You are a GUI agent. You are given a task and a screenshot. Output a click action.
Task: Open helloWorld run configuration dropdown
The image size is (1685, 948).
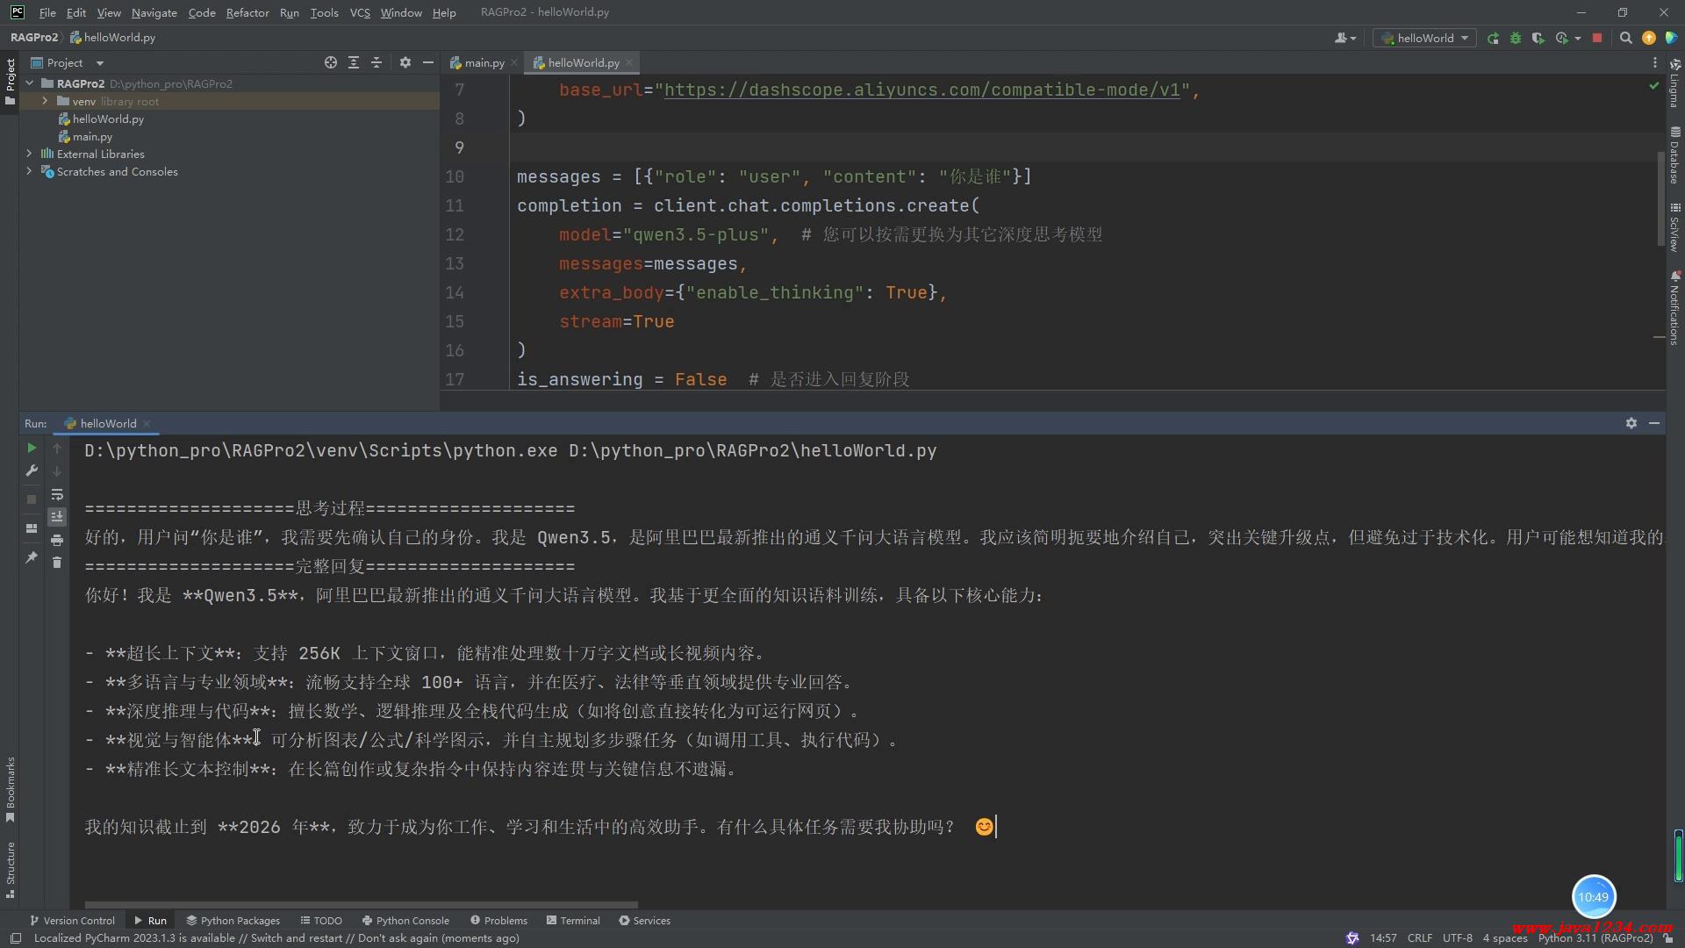(1424, 38)
